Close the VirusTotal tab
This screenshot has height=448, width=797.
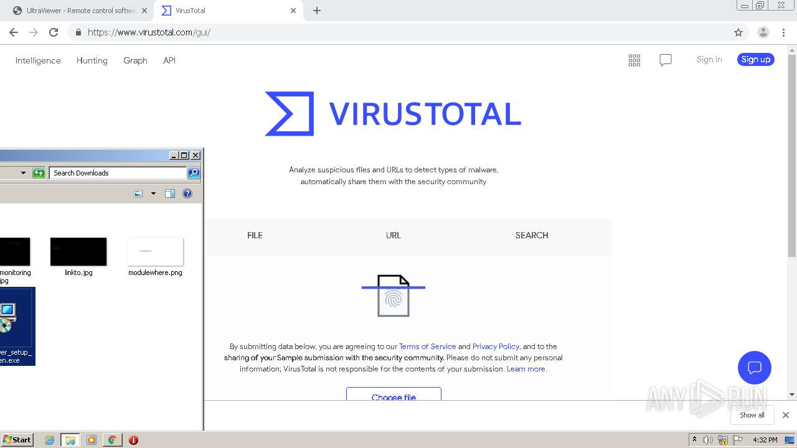293,11
